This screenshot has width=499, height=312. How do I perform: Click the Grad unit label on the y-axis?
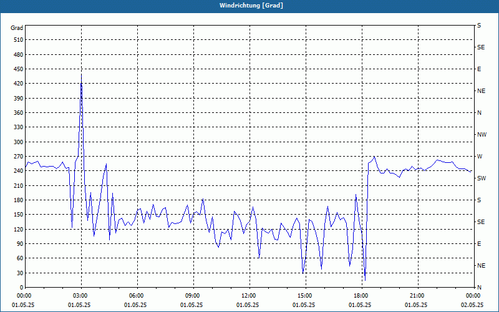pyautogui.click(x=17, y=28)
